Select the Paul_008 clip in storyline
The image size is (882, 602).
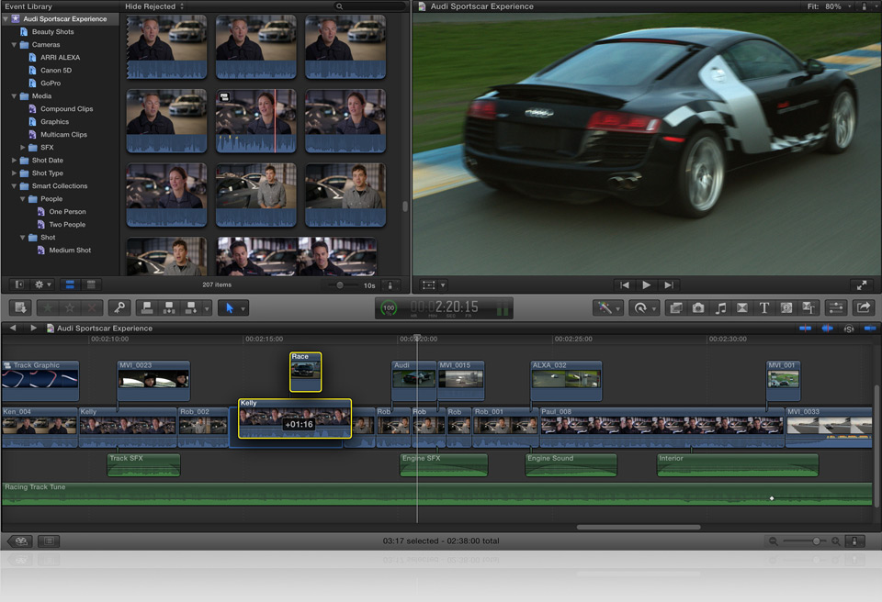click(661, 428)
